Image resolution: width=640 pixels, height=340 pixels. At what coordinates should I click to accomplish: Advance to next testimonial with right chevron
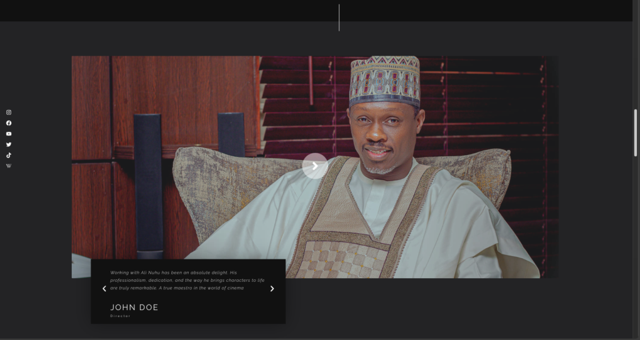pyautogui.click(x=272, y=289)
